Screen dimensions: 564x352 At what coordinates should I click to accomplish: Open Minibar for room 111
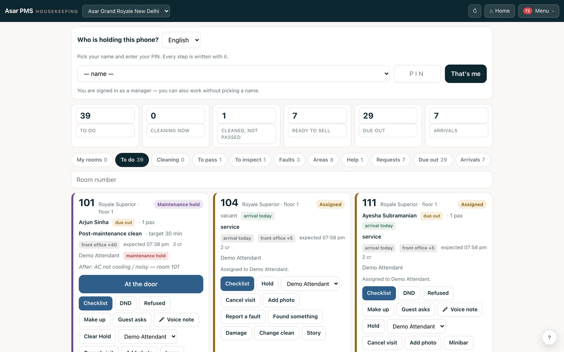pos(459,343)
